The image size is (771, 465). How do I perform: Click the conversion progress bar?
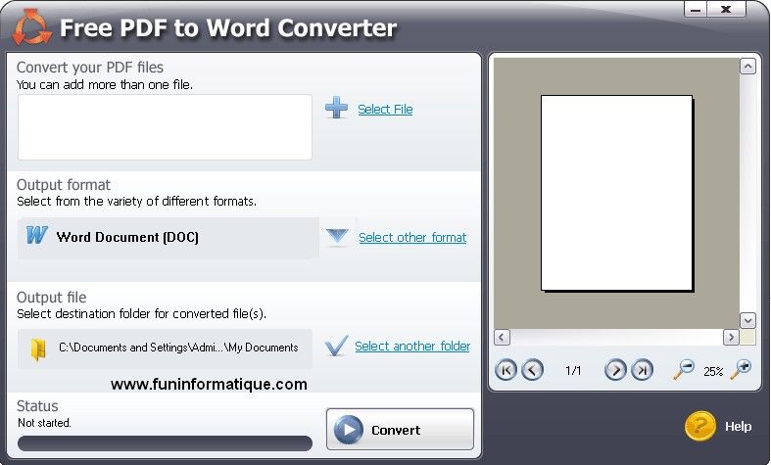click(165, 443)
